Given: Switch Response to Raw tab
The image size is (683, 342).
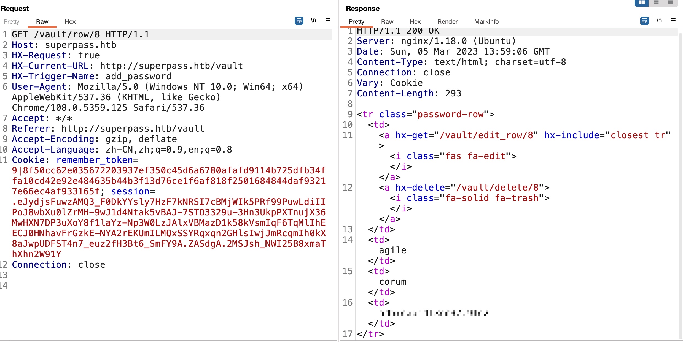Looking at the screenshot, I should 387,21.
